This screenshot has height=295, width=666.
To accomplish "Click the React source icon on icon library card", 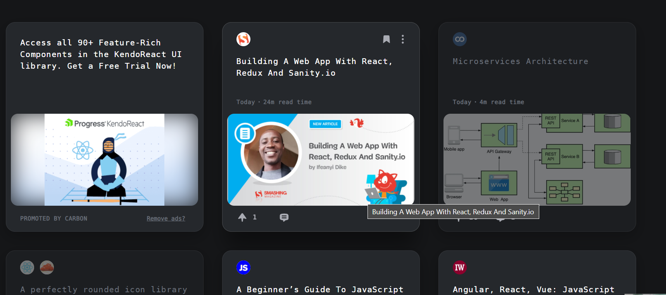I will click(x=27, y=267).
